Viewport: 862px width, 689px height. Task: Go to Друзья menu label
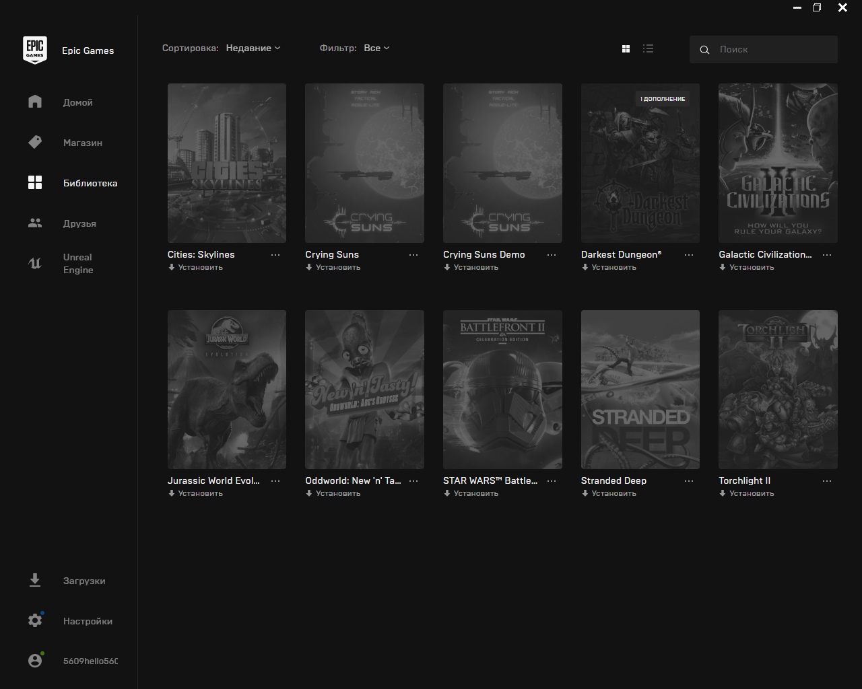coord(79,223)
